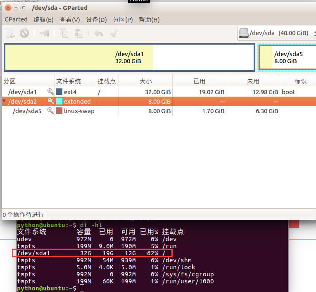Click the udev line in terminal
Image resolution: width=316 pixels, height=292 pixels.
click(97, 239)
